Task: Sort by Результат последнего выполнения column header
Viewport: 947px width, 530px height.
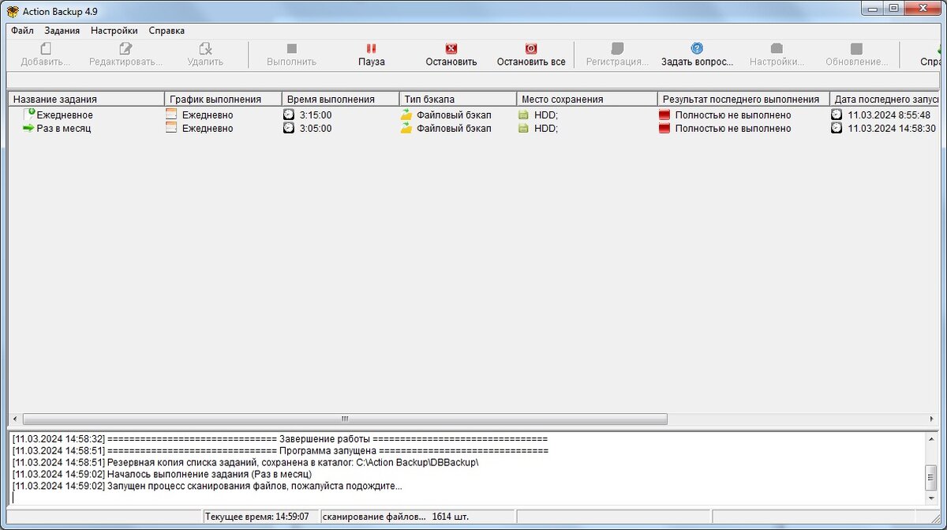Action: pos(743,99)
